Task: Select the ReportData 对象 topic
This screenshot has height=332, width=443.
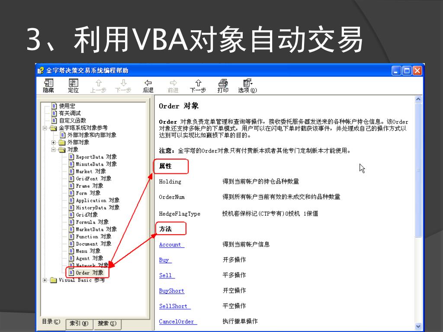Action: 96,156
